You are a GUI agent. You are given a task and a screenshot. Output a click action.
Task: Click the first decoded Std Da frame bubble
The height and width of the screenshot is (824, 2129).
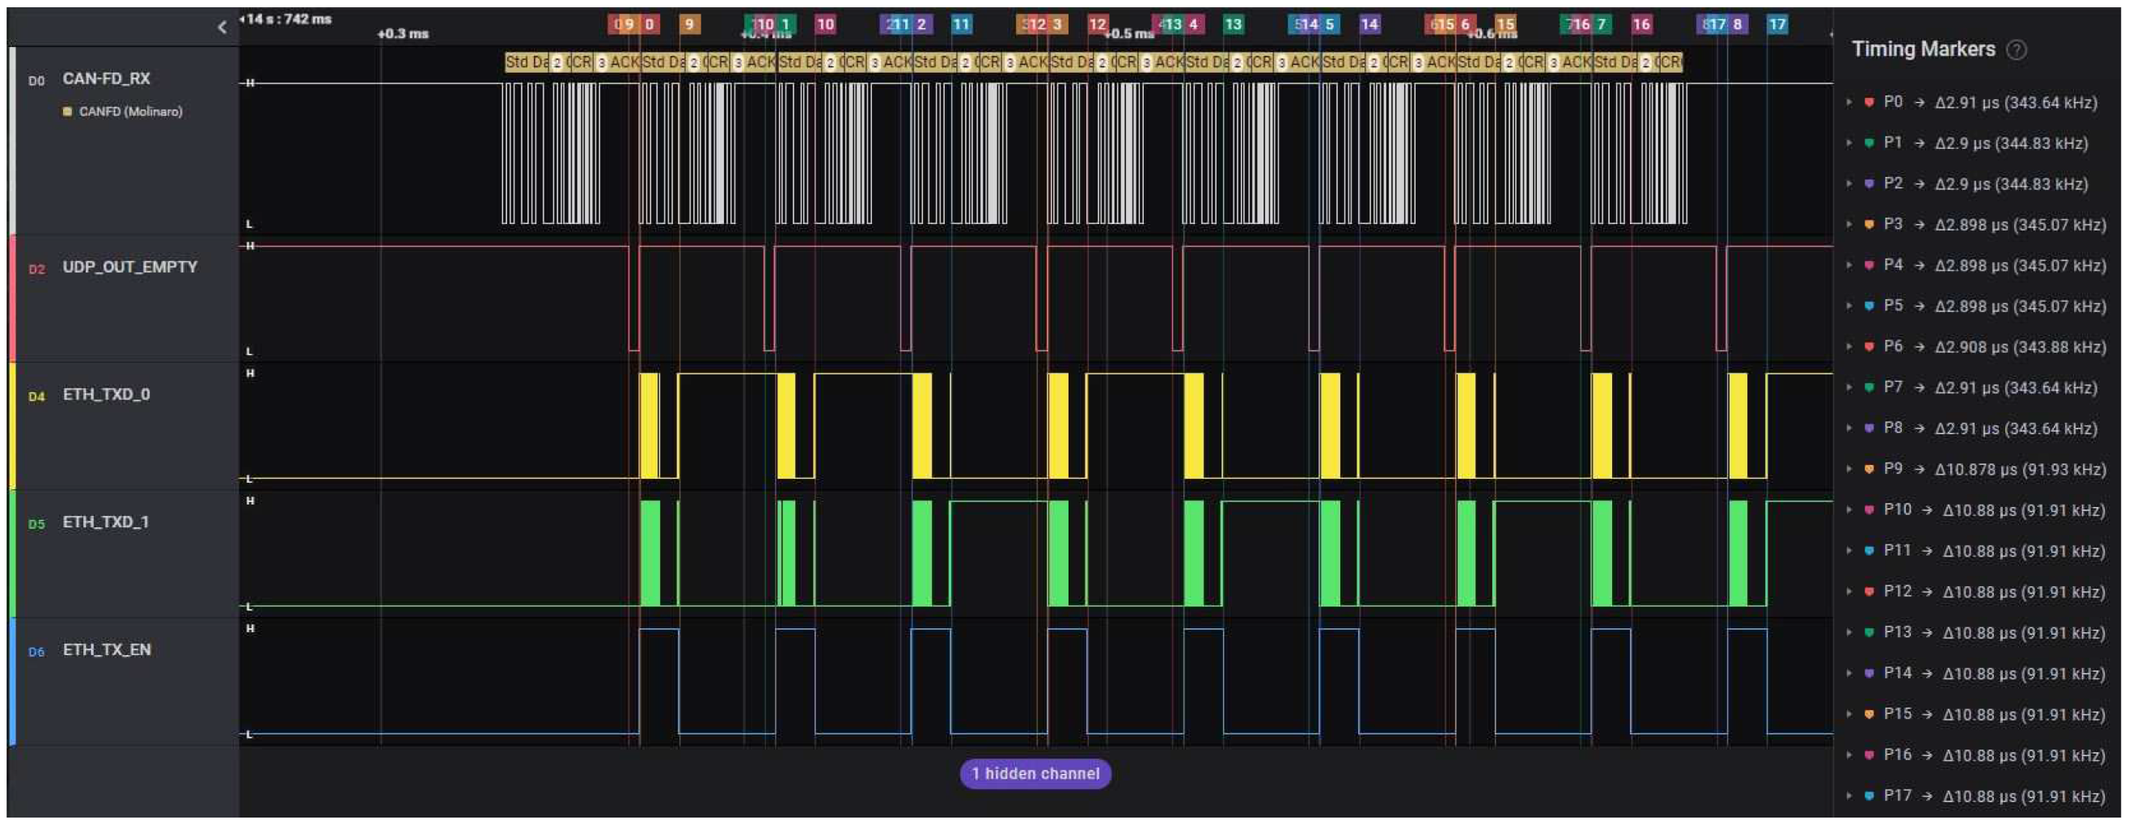(527, 62)
